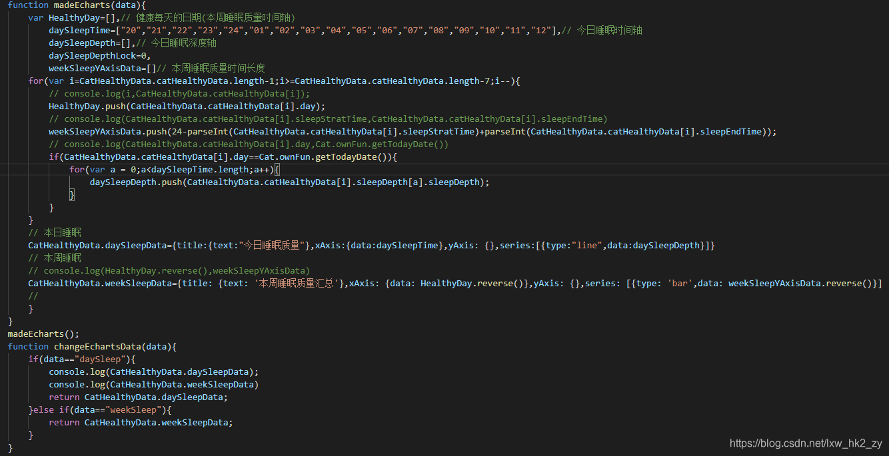
Task: Click HealthyDay.push statement
Action: click(187, 107)
